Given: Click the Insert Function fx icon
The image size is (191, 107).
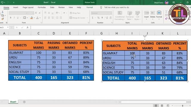Looking at the screenshot, I should pos(27,28).
